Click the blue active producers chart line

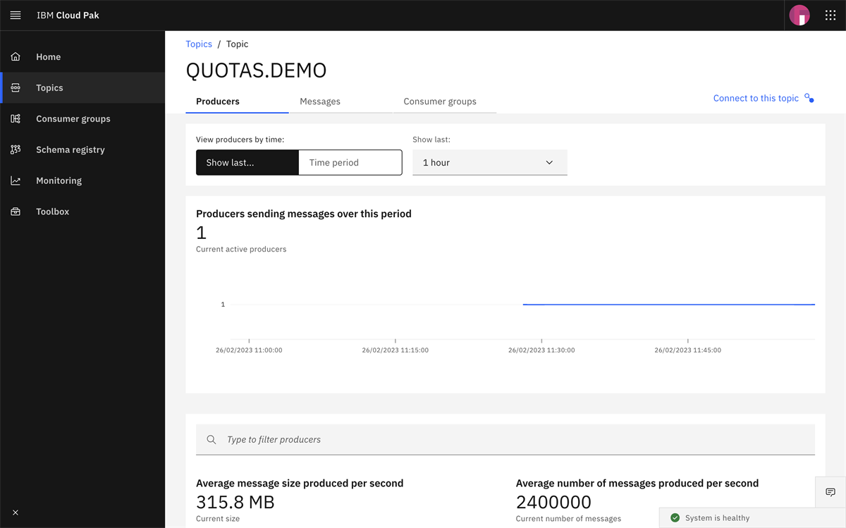point(669,305)
